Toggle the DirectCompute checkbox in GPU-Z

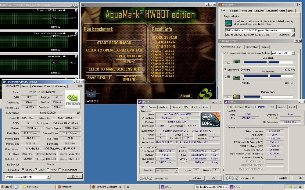click(60, 170)
